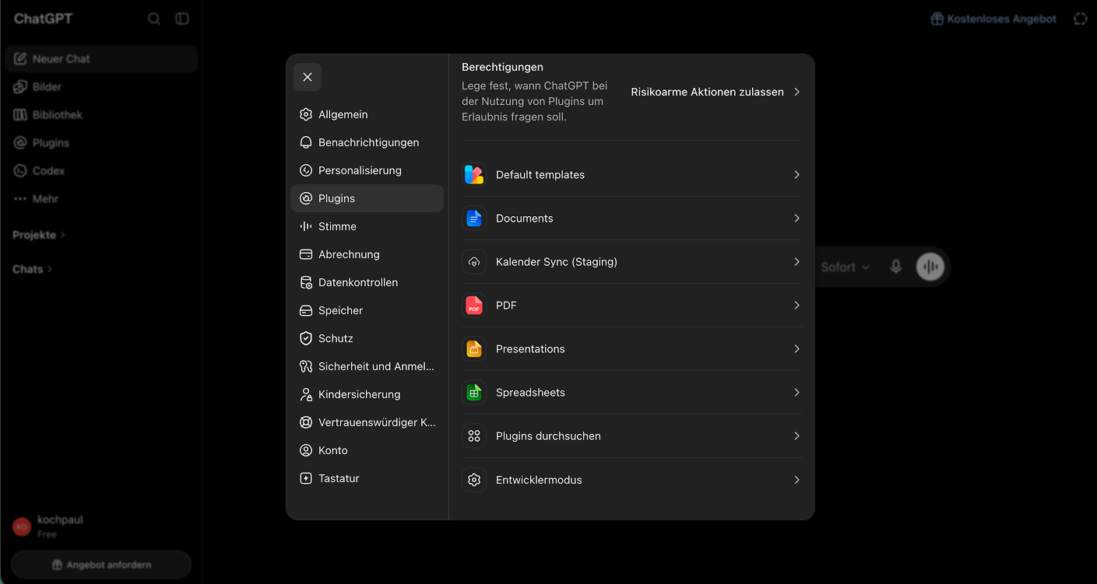Click the Allgemein gear icon in settings

point(306,114)
